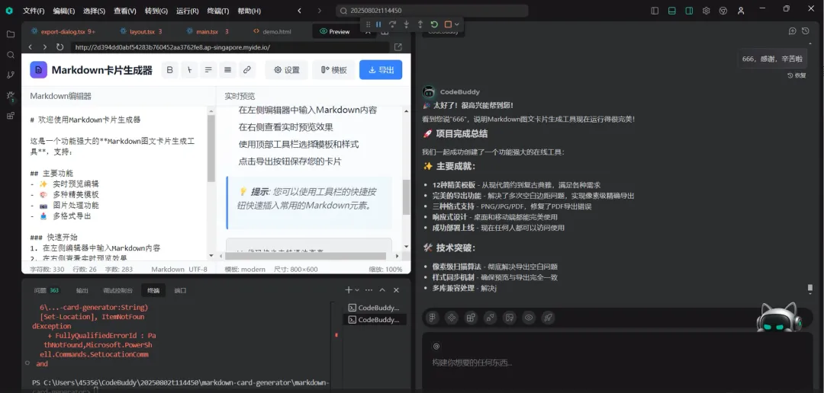The height and width of the screenshot is (393, 824).
Task: Click Bold formatting button in Markdown toolbar
Action: [x=169, y=70]
